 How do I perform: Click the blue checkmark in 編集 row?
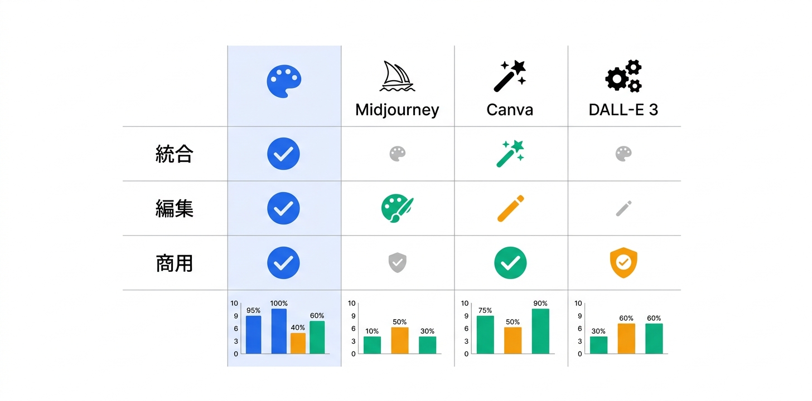(x=283, y=208)
